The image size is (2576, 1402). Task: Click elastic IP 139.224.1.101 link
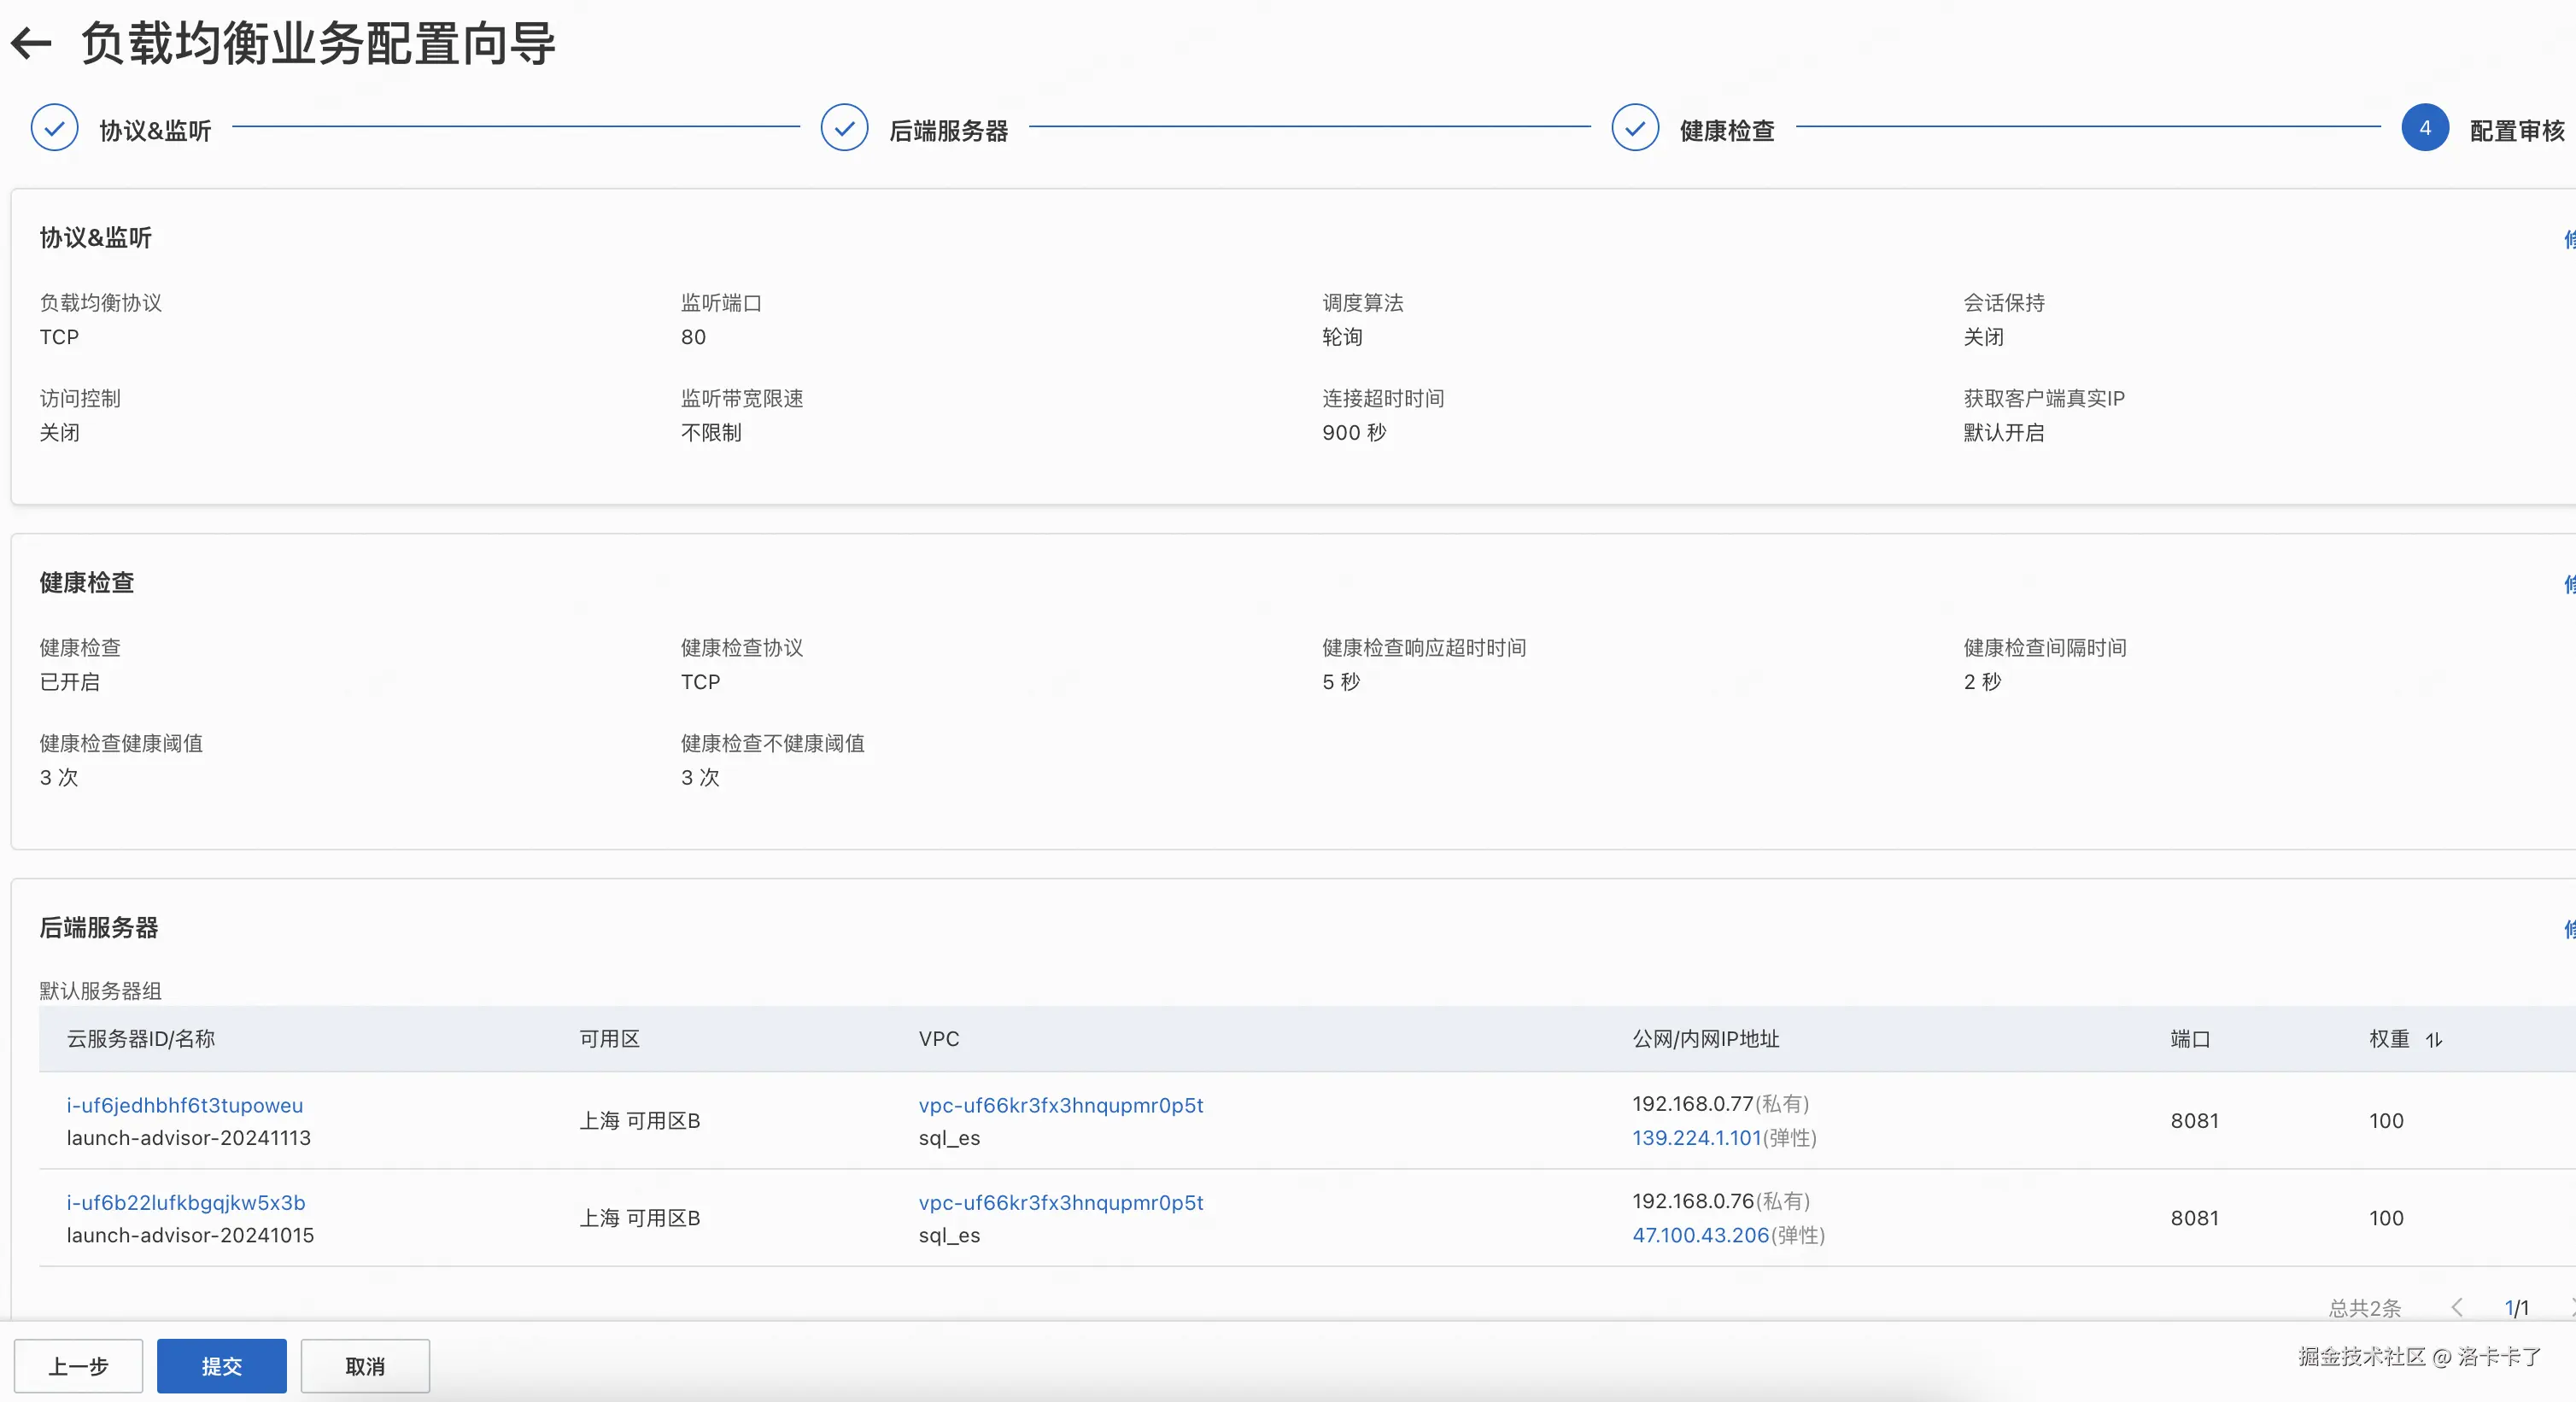click(x=1696, y=1138)
